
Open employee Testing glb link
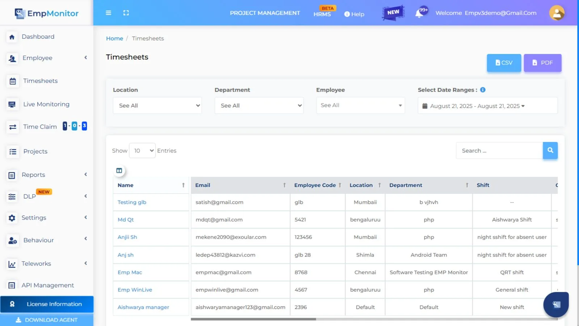click(x=132, y=202)
